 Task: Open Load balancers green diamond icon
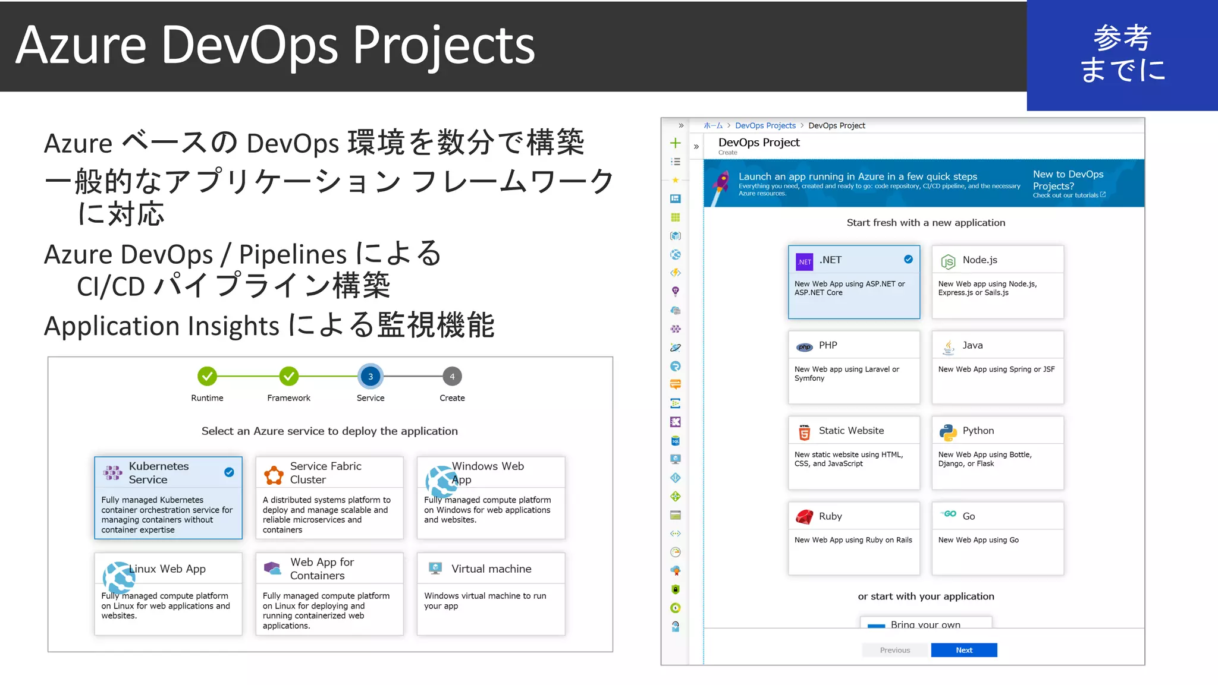675,496
